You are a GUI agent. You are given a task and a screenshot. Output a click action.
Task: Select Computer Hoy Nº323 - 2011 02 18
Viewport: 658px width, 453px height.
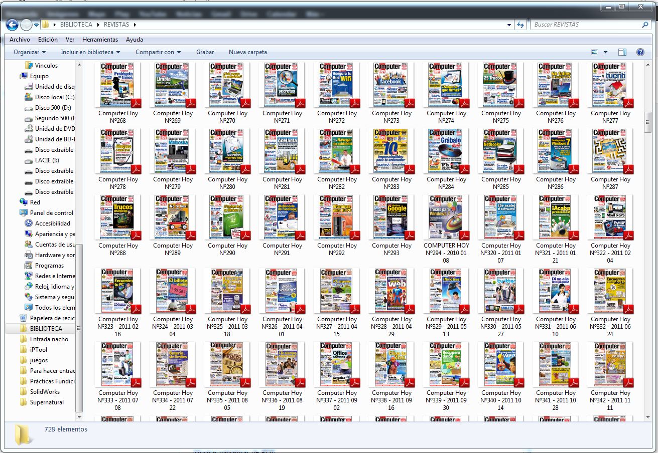coord(119,303)
